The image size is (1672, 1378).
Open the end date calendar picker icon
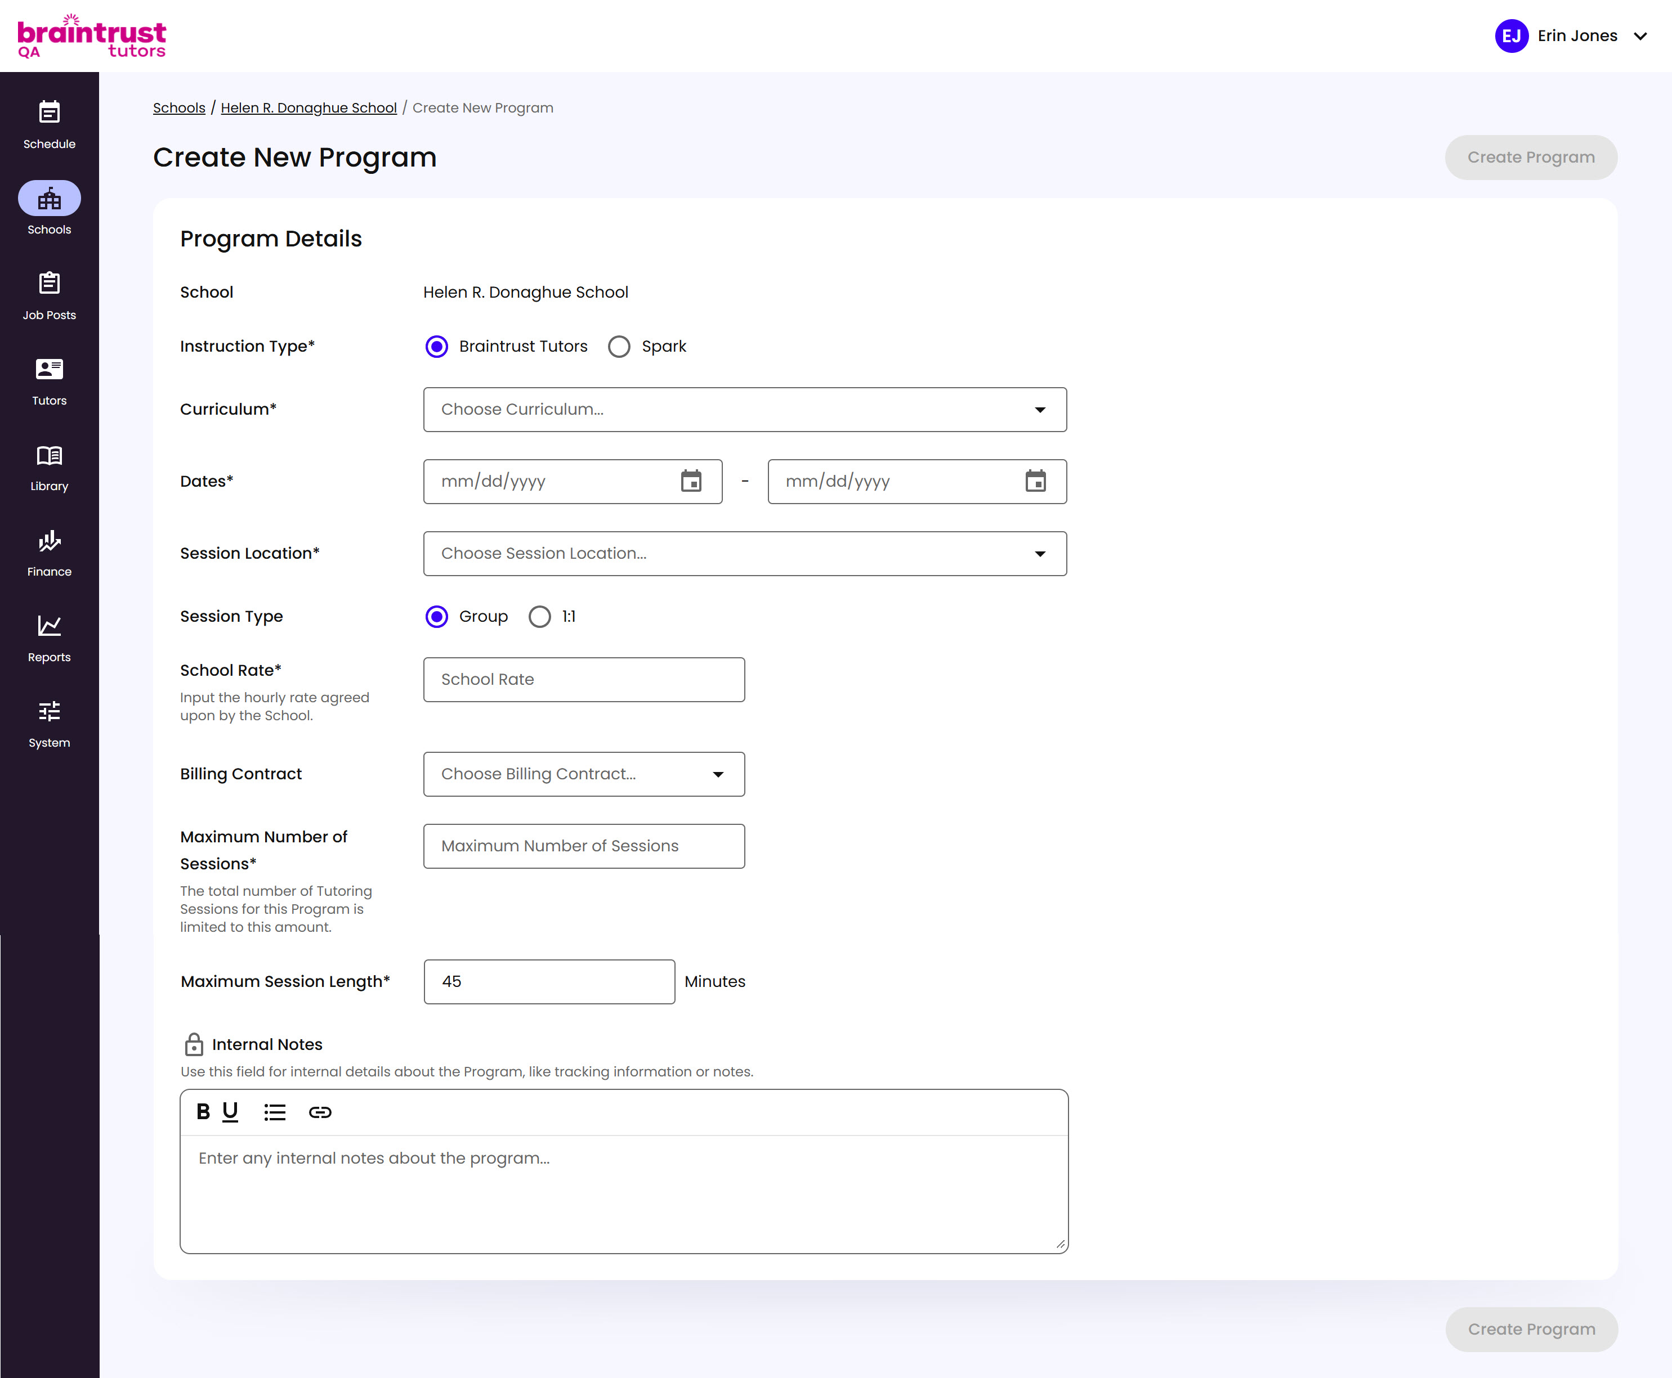tap(1036, 481)
